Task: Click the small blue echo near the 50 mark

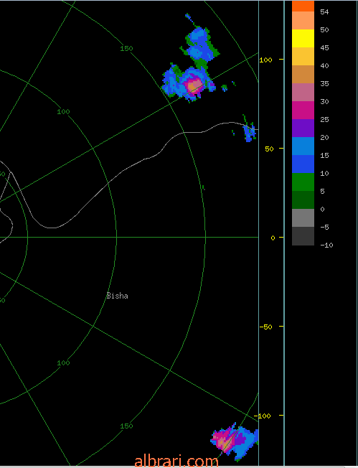Action: coord(250,133)
